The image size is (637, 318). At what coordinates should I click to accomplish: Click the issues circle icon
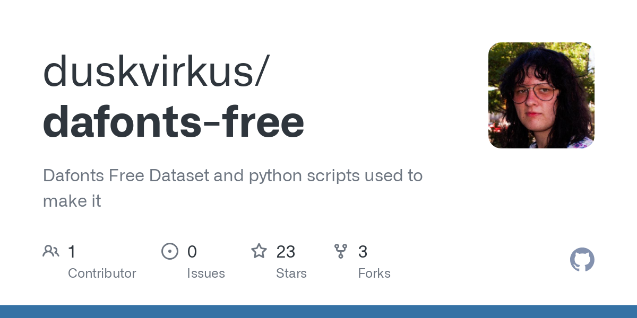[x=169, y=251]
